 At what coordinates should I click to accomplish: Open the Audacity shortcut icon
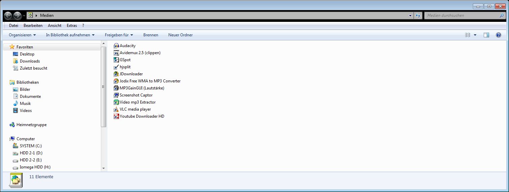pyautogui.click(x=116, y=46)
